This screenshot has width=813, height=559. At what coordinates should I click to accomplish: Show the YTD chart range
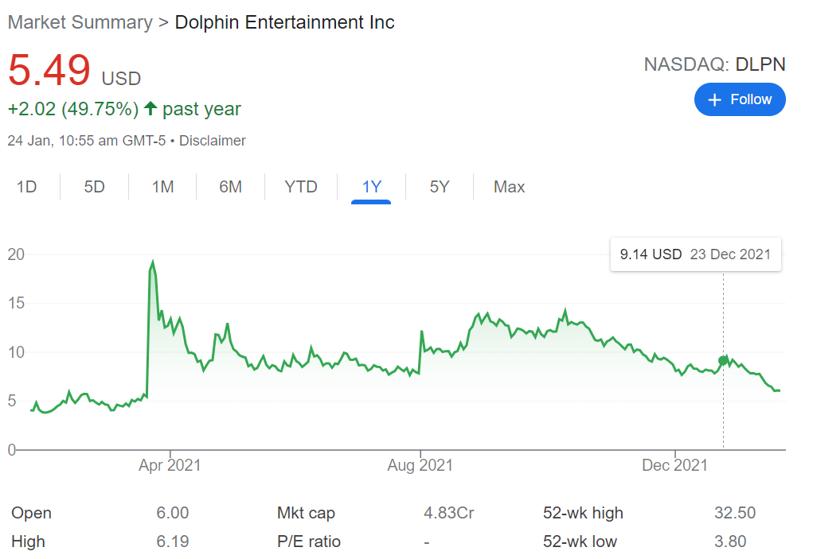301,186
